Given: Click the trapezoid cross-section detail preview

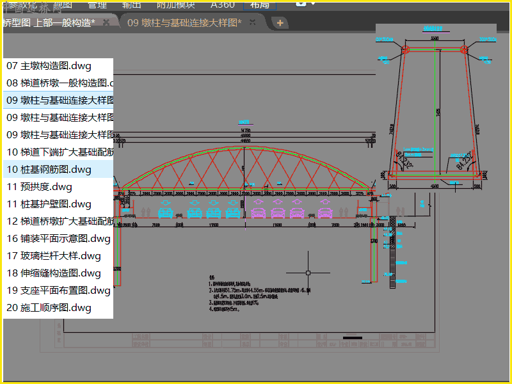Looking at the screenshot, I should click(435, 109).
